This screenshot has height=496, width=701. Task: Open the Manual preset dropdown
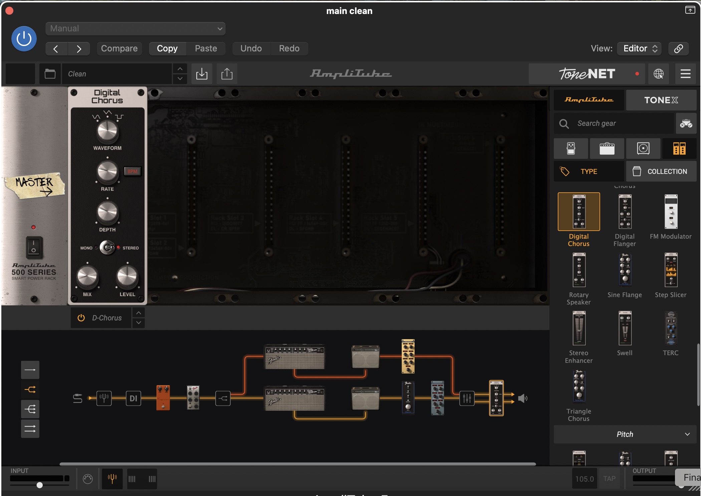pyautogui.click(x=135, y=28)
